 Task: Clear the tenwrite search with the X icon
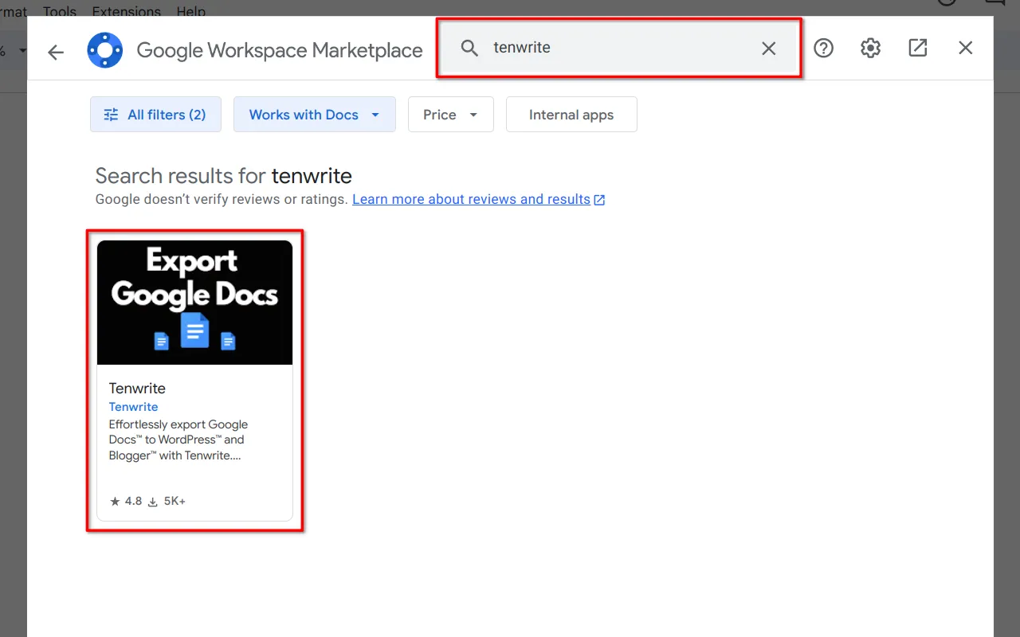click(768, 49)
